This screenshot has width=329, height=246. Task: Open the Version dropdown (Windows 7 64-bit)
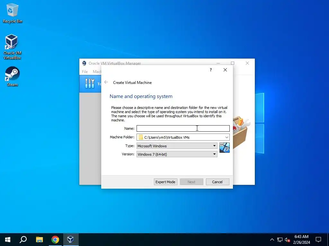point(177,154)
